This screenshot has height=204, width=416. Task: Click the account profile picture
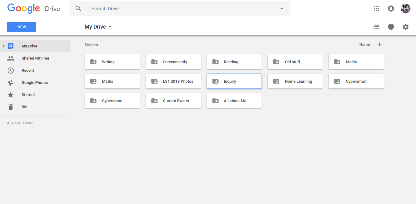click(x=406, y=9)
